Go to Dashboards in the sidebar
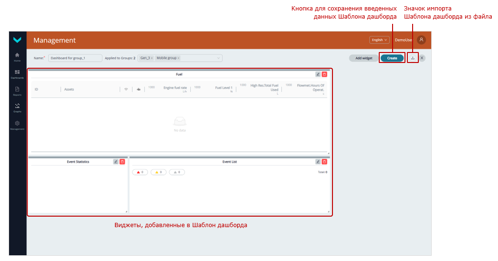This screenshot has height=261, width=498. [17, 73]
